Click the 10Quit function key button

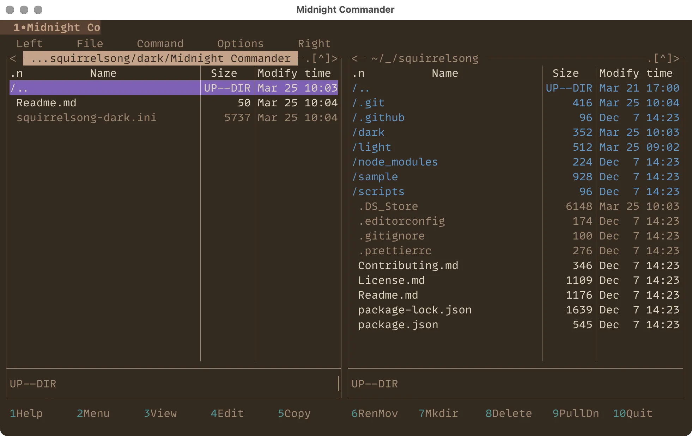(x=632, y=413)
